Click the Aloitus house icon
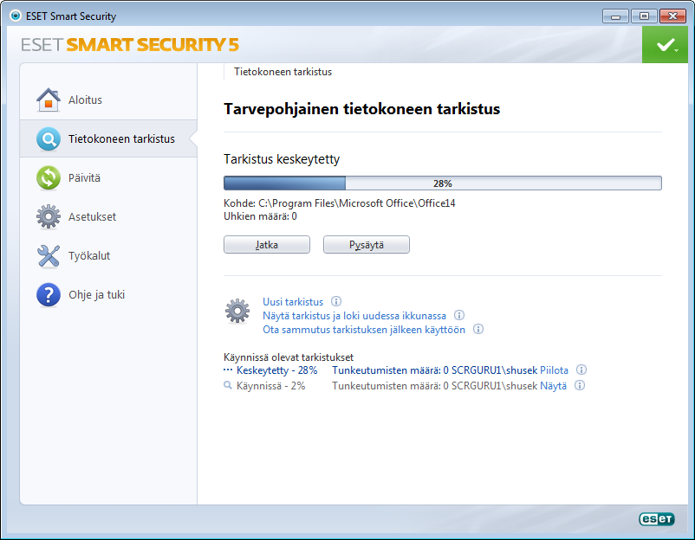The width and height of the screenshot is (695, 540). [49, 100]
